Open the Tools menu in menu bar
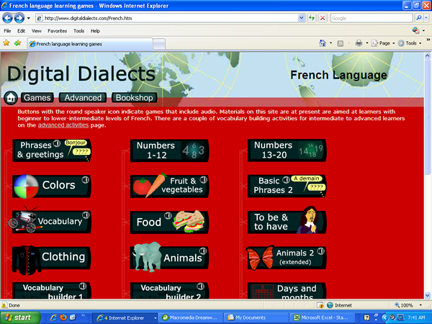Screen dimensions: 432x324 [x=78, y=31]
